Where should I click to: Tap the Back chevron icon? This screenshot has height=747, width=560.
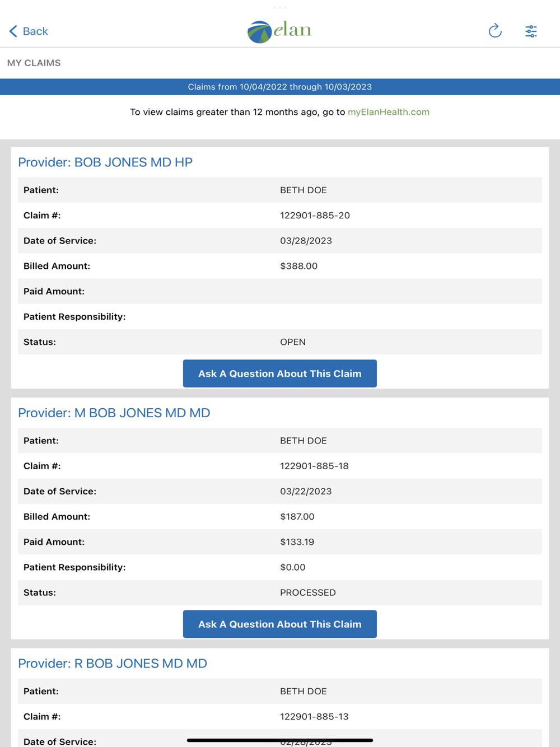(x=13, y=31)
